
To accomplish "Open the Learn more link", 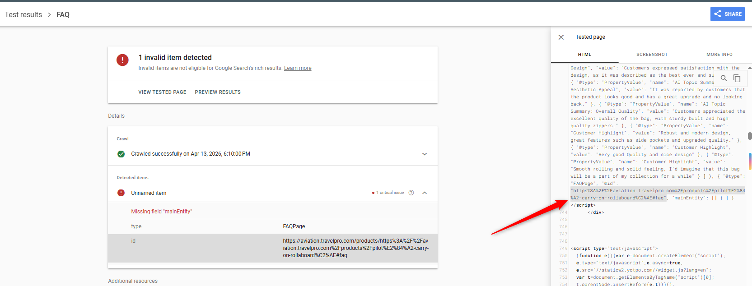I will [x=298, y=68].
